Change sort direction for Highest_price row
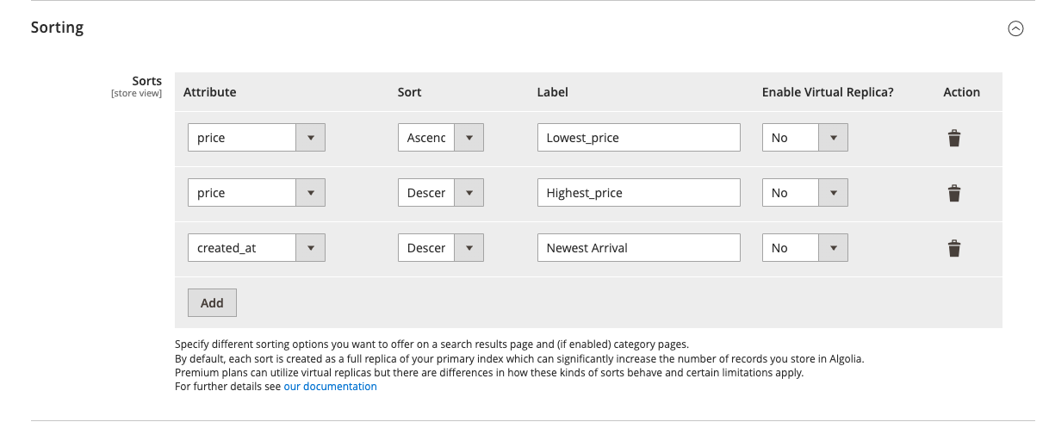The width and height of the screenshot is (1049, 422). (x=441, y=193)
